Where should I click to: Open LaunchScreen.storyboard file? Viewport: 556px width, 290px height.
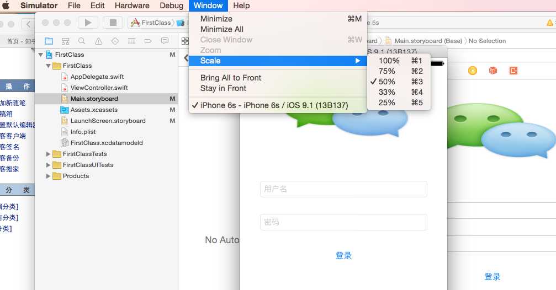(108, 121)
